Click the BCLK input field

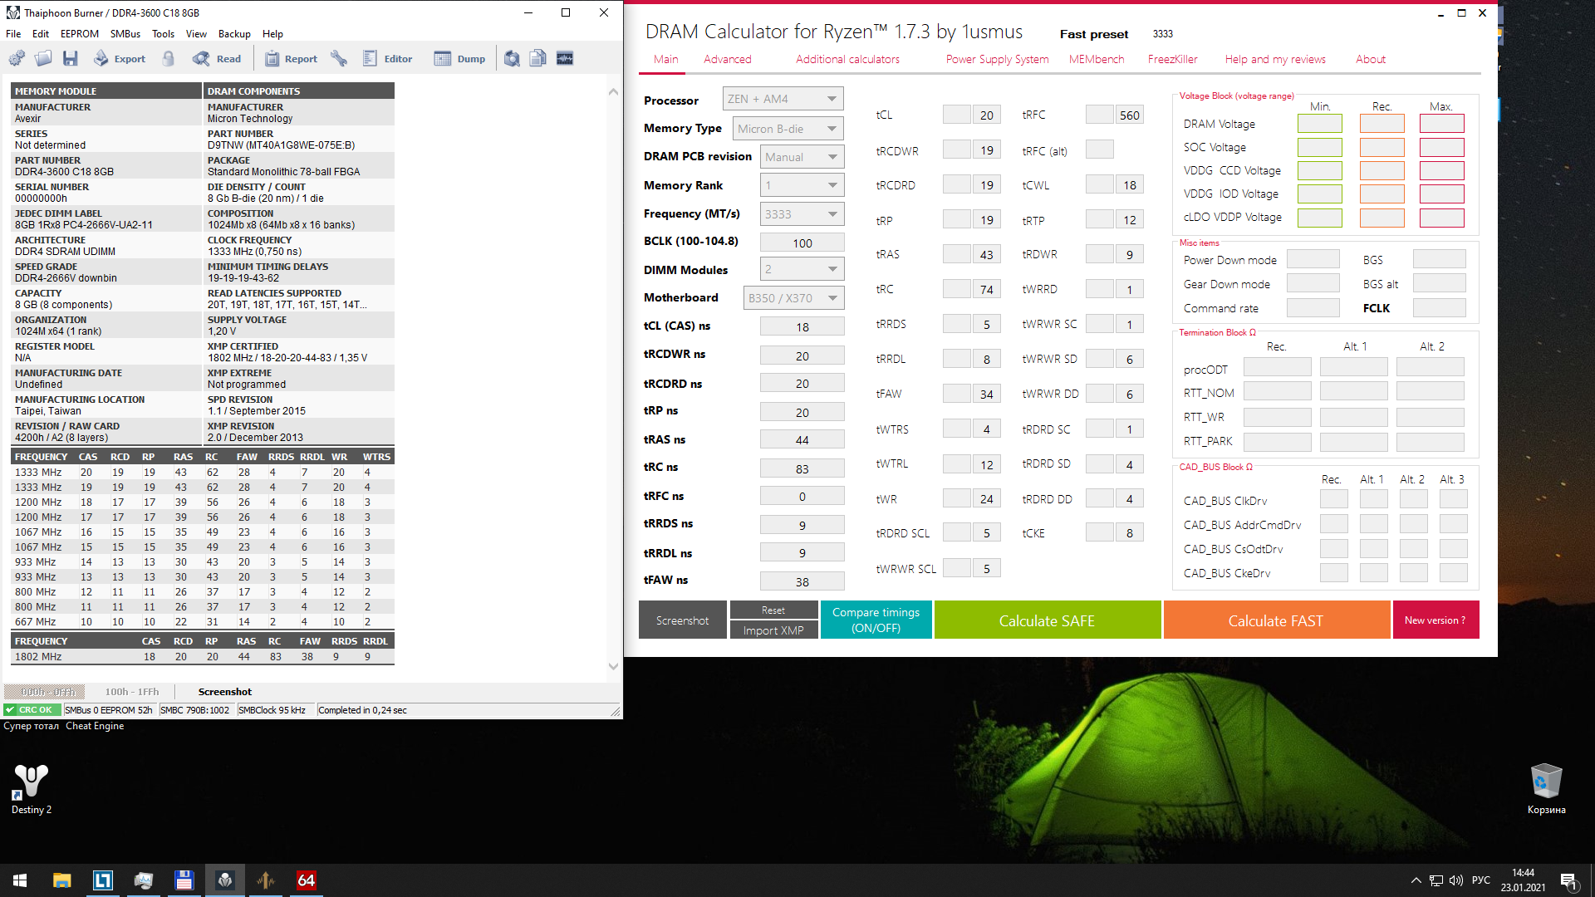coord(802,243)
